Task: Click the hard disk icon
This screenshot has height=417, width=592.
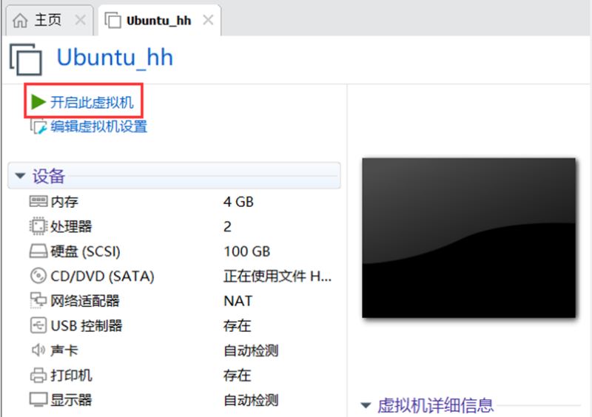Action: click(x=38, y=251)
